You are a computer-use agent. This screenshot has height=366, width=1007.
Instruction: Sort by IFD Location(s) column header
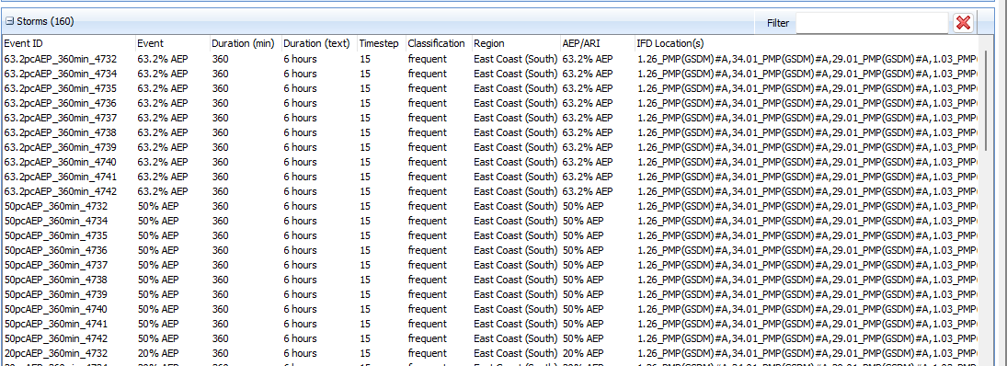[x=806, y=43]
